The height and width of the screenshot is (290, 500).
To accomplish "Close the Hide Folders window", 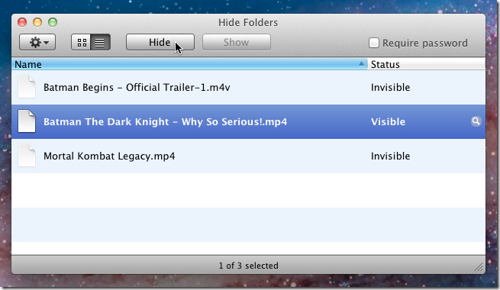I will [x=22, y=22].
